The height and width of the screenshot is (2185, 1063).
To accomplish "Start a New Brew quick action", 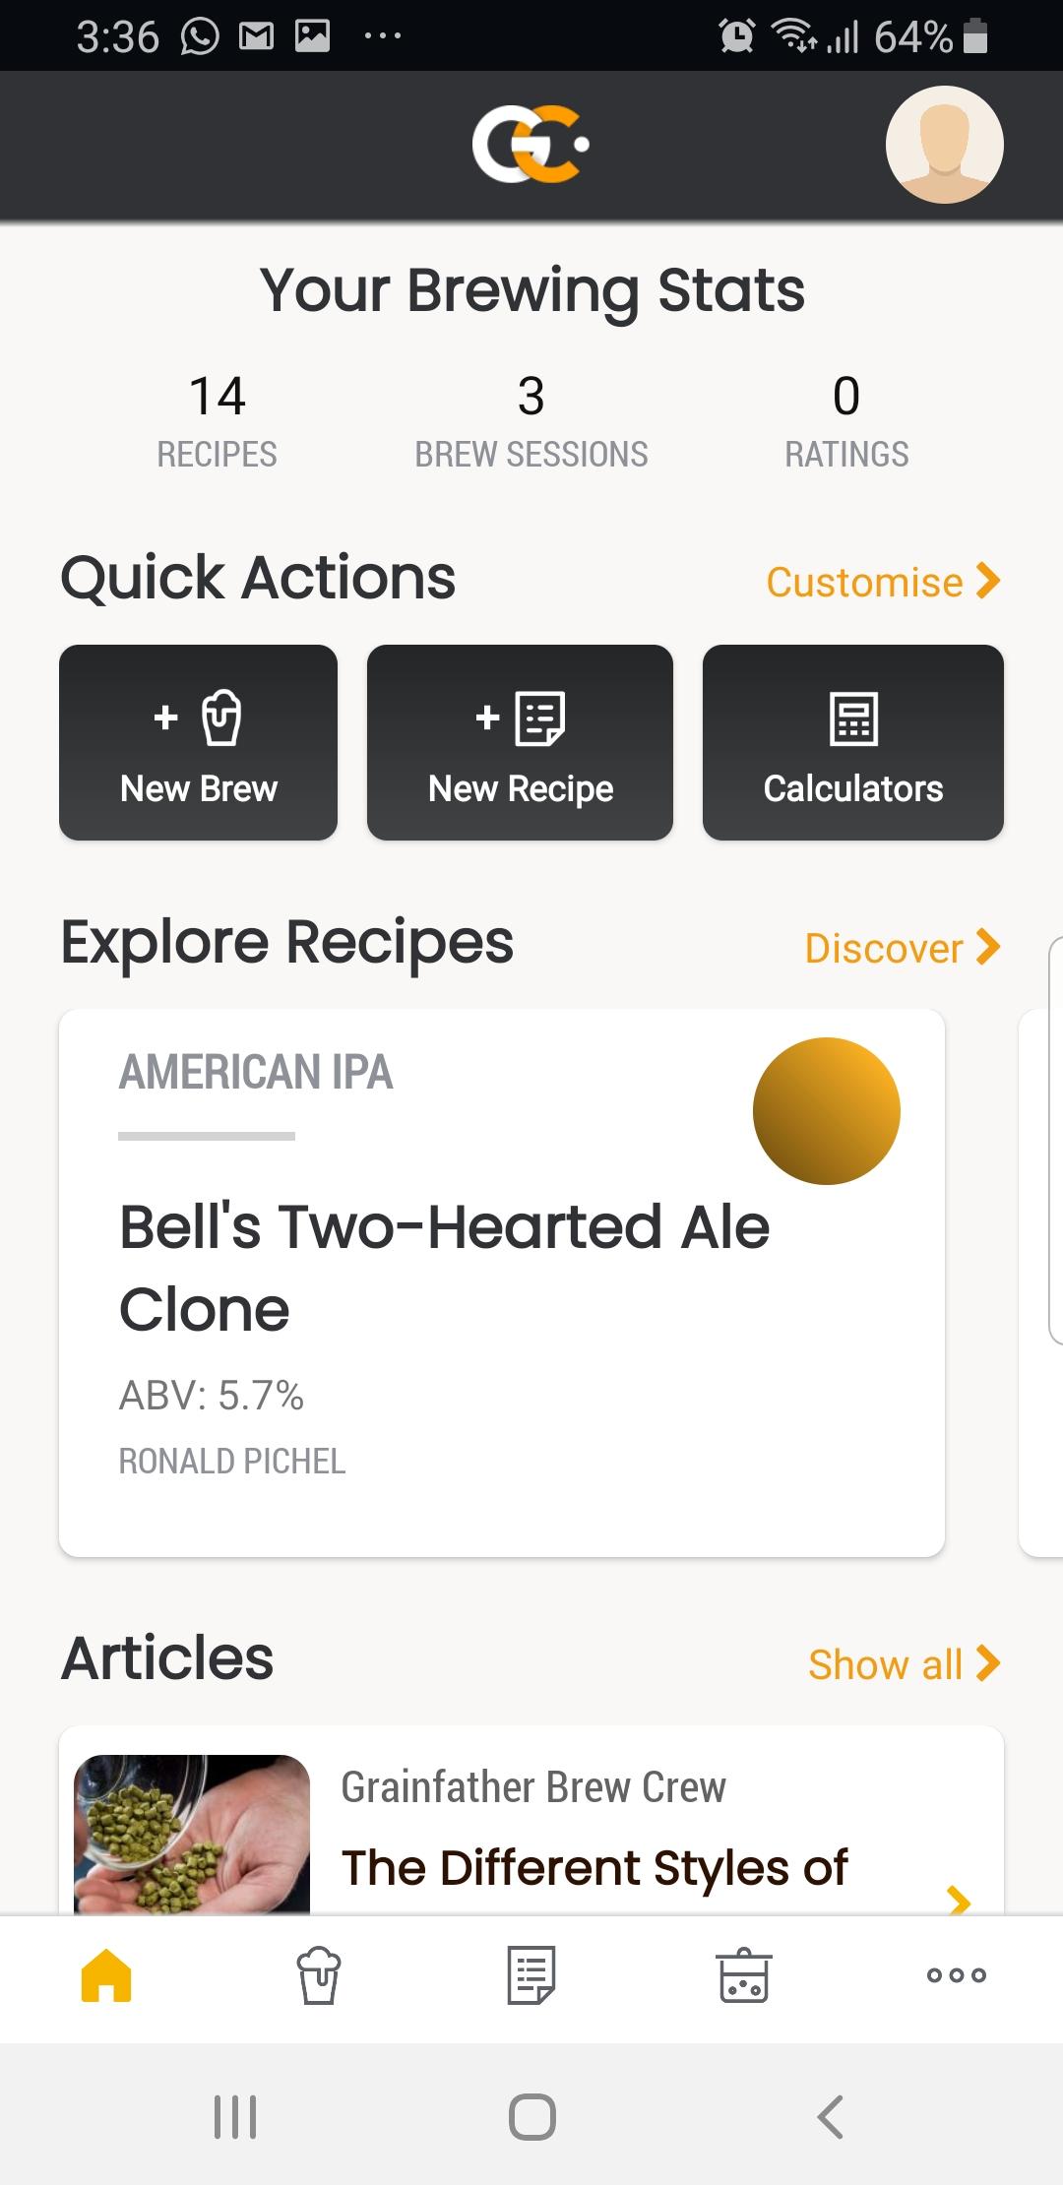I will click(x=198, y=742).
